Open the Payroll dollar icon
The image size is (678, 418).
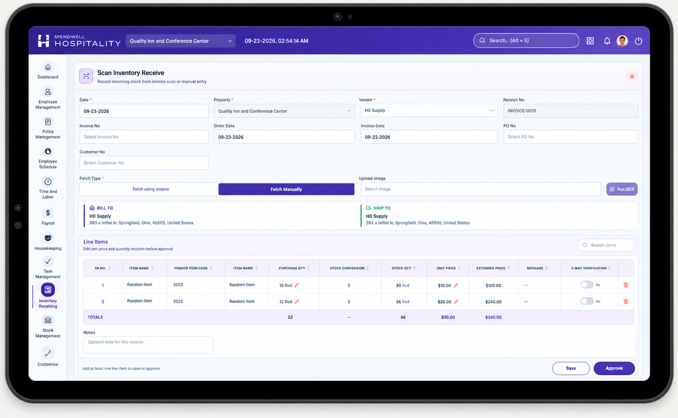(48, 213)
